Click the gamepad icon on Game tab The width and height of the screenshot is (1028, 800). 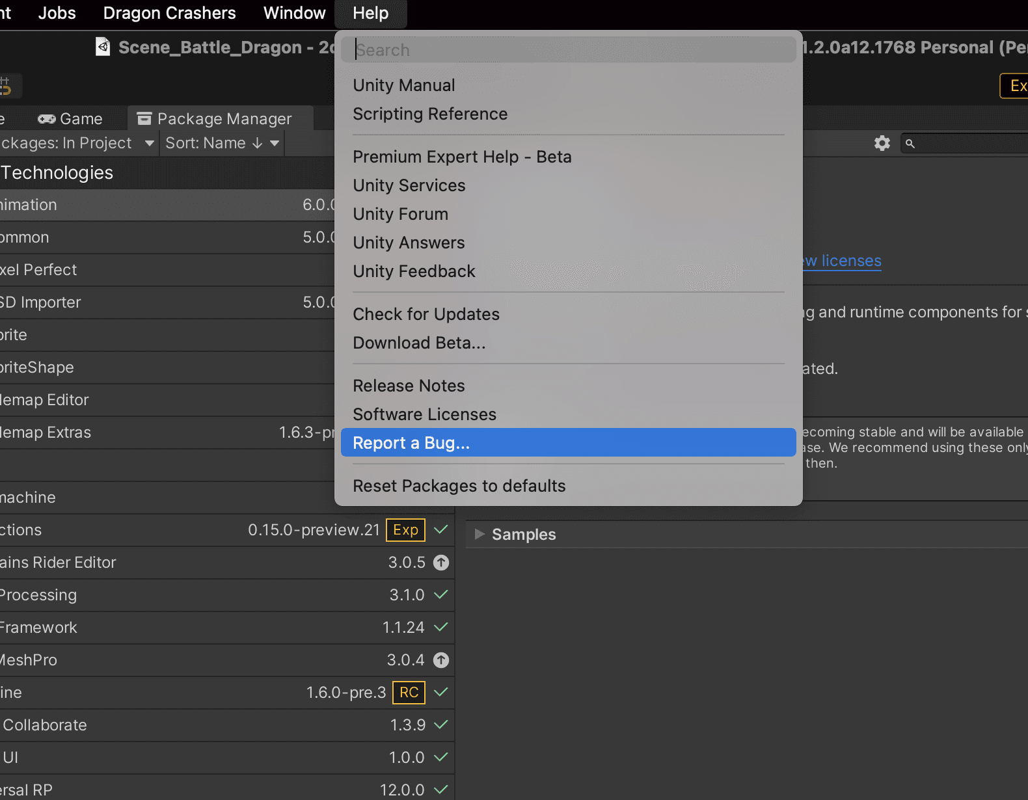coord(47,119)
